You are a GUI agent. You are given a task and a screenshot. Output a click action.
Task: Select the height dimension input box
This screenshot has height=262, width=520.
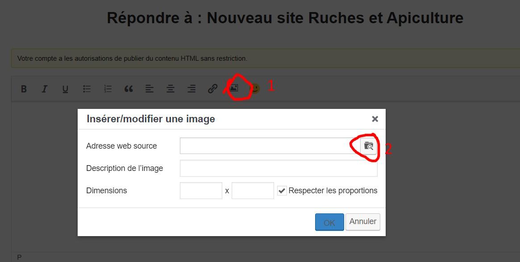[x=253, y=191]
